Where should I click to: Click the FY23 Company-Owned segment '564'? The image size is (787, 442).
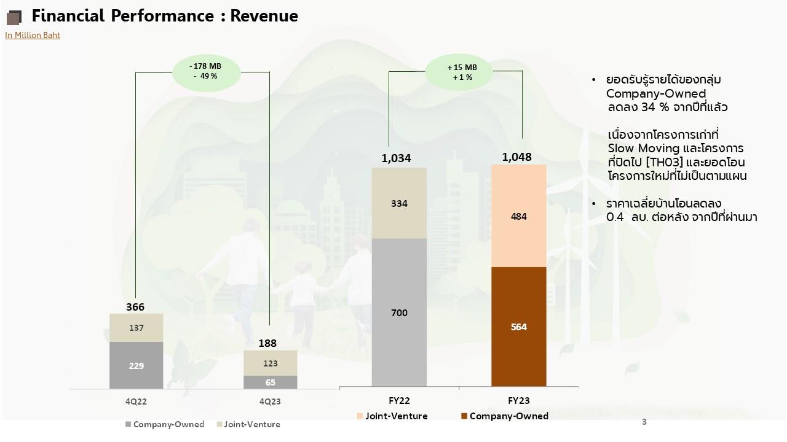click(x=519, y=327)
